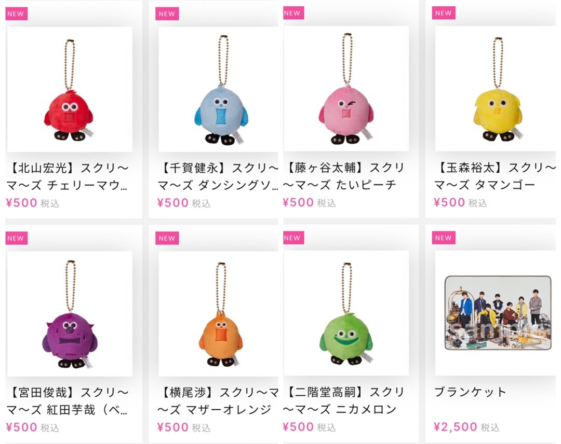View the yellow Tamango plush keychain image
561x444 pixels.
coord(495,89)
